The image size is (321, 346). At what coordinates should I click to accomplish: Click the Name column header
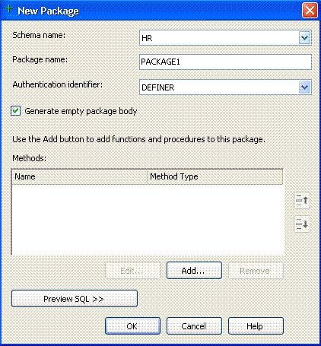tap(80, 176)
